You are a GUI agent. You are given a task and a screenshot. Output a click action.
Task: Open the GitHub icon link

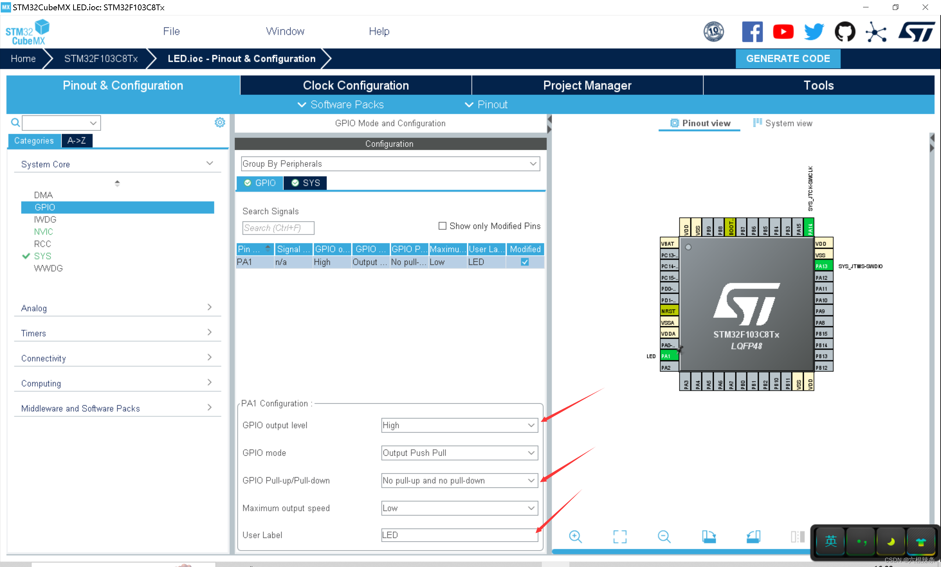[x=844, y=32]
